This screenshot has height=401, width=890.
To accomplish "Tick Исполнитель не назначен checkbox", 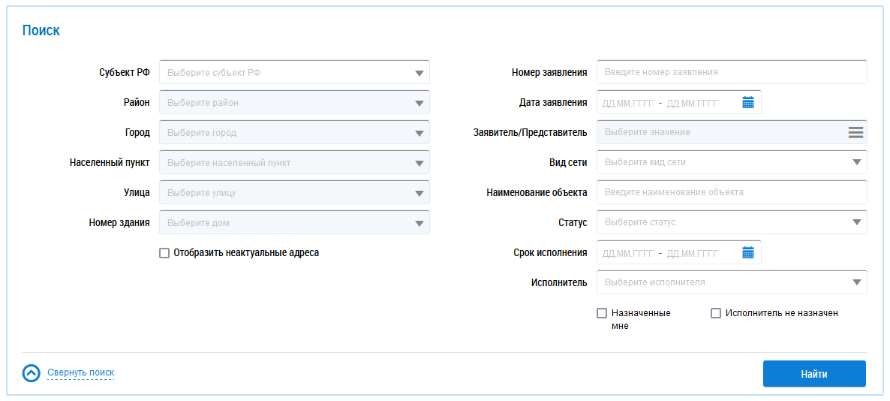I will click(716, 314).
